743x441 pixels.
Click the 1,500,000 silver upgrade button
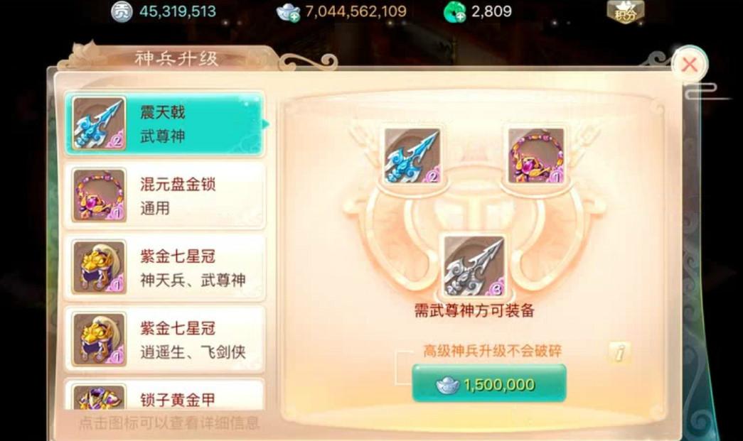click(489, 383)
